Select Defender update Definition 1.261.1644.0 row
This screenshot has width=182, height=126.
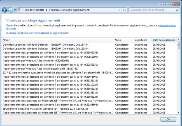tap(89, 45)
